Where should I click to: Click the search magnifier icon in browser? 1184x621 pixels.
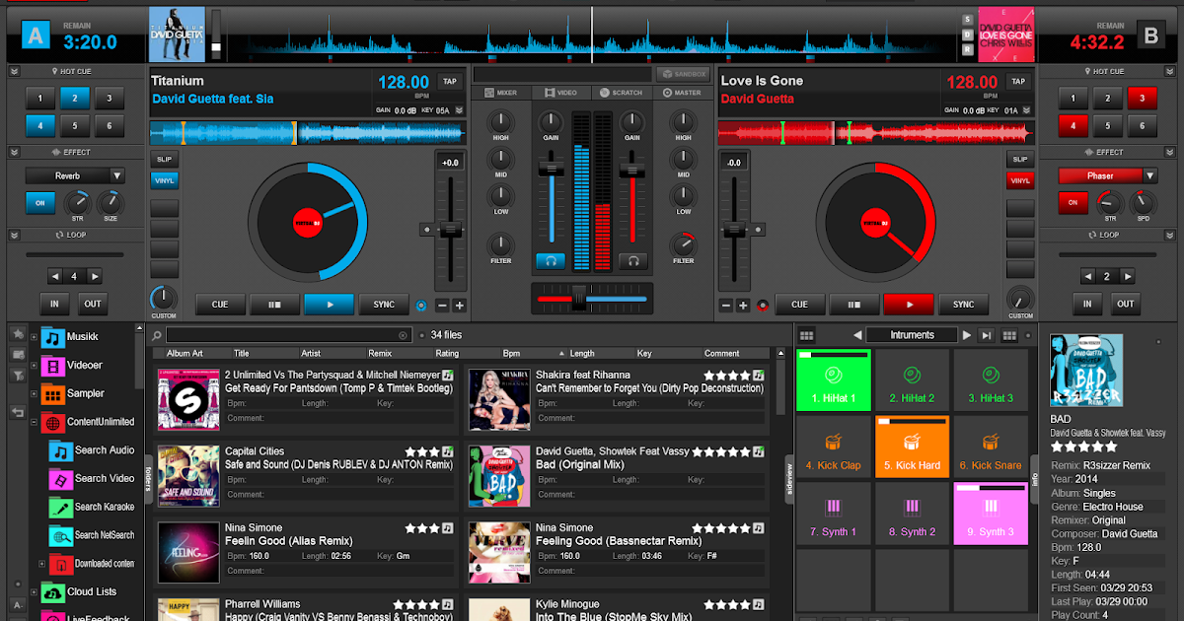[x=157, y=335]
